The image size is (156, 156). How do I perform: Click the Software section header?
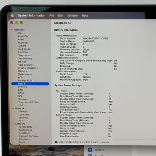(x=20, y=124)
